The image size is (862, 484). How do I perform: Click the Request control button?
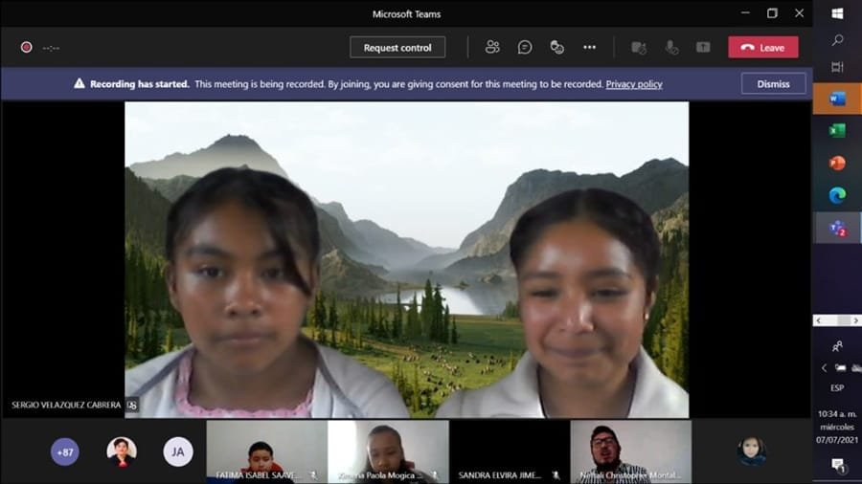[397, 47]
